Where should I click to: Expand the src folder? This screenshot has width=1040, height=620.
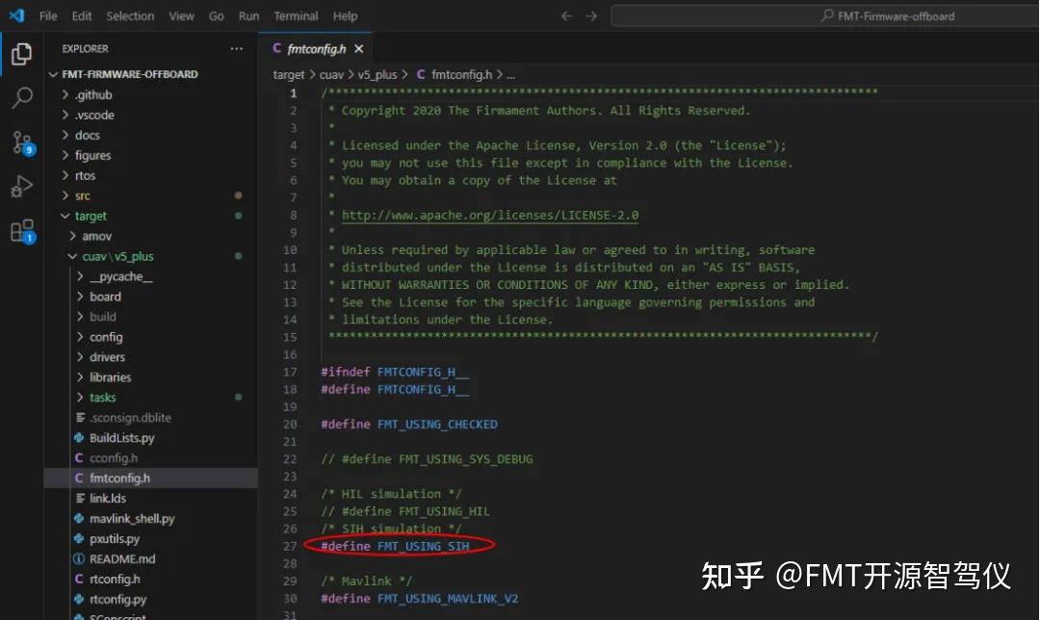pyautogui.click(x=83, y=195)
